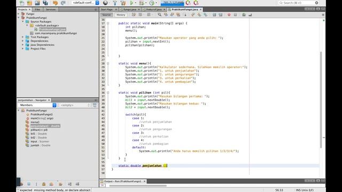Click the Redo arrow icon
This screenshot has height=192, width=342.
pyautogui.click(x=63, y=3)
